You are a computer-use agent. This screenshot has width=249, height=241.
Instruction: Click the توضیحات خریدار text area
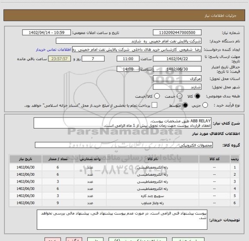click(x=122, y=220)
